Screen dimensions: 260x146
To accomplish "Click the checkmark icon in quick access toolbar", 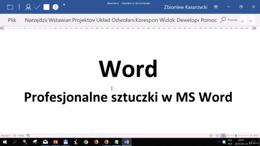I will point(37,7).
